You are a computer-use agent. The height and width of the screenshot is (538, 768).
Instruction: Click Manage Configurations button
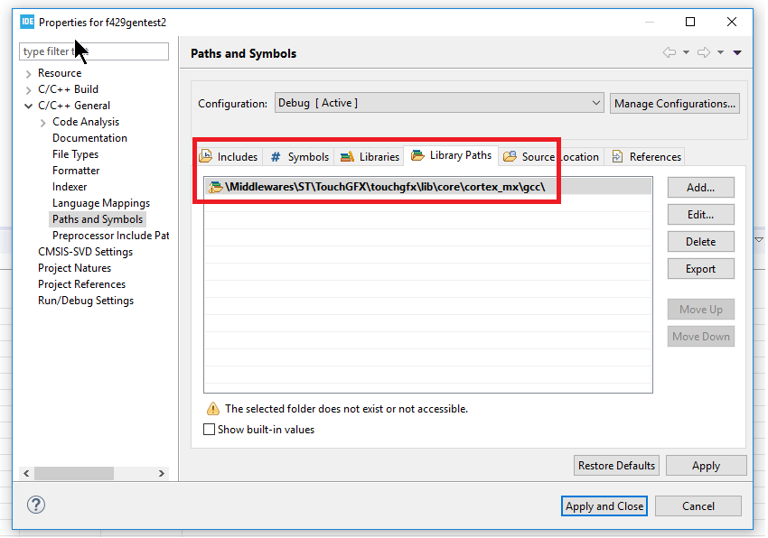point(674,103)
